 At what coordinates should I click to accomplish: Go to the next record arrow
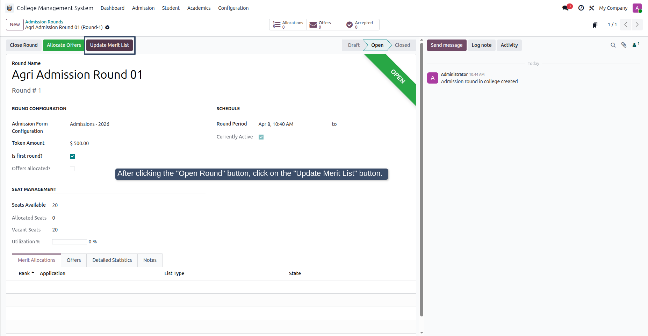pyautogui.click(x=637, y=24)
